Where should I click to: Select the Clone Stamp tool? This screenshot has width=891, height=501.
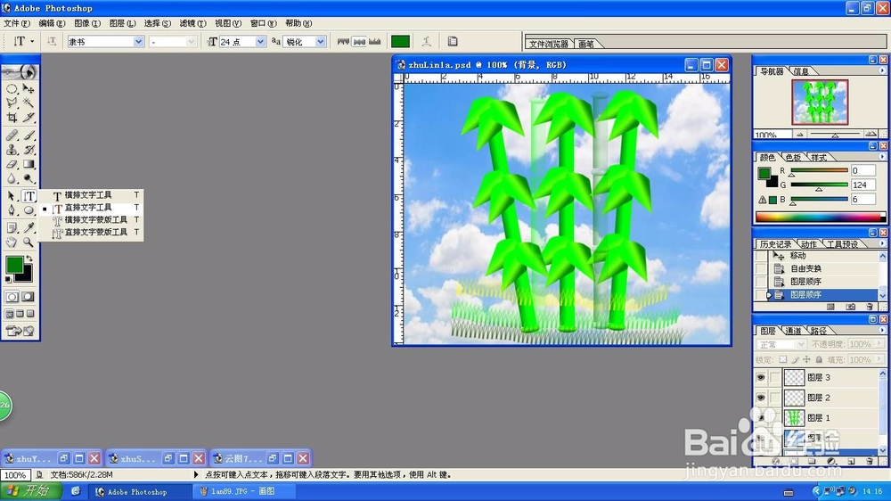pyautogui.click(x=12, y=150)
